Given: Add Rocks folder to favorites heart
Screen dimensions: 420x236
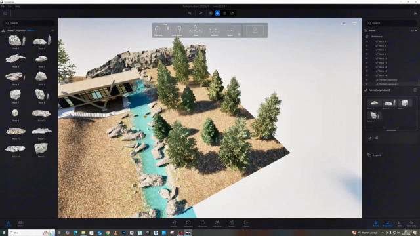Looking at the screenshot, I should tap(52, 31).
